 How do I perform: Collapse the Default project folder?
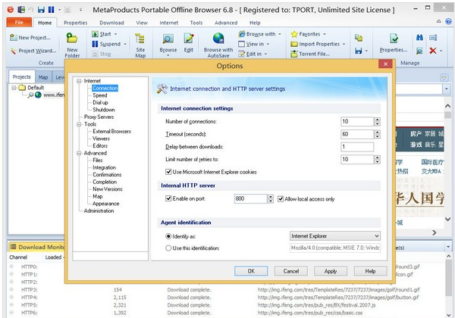coord(14,88)
